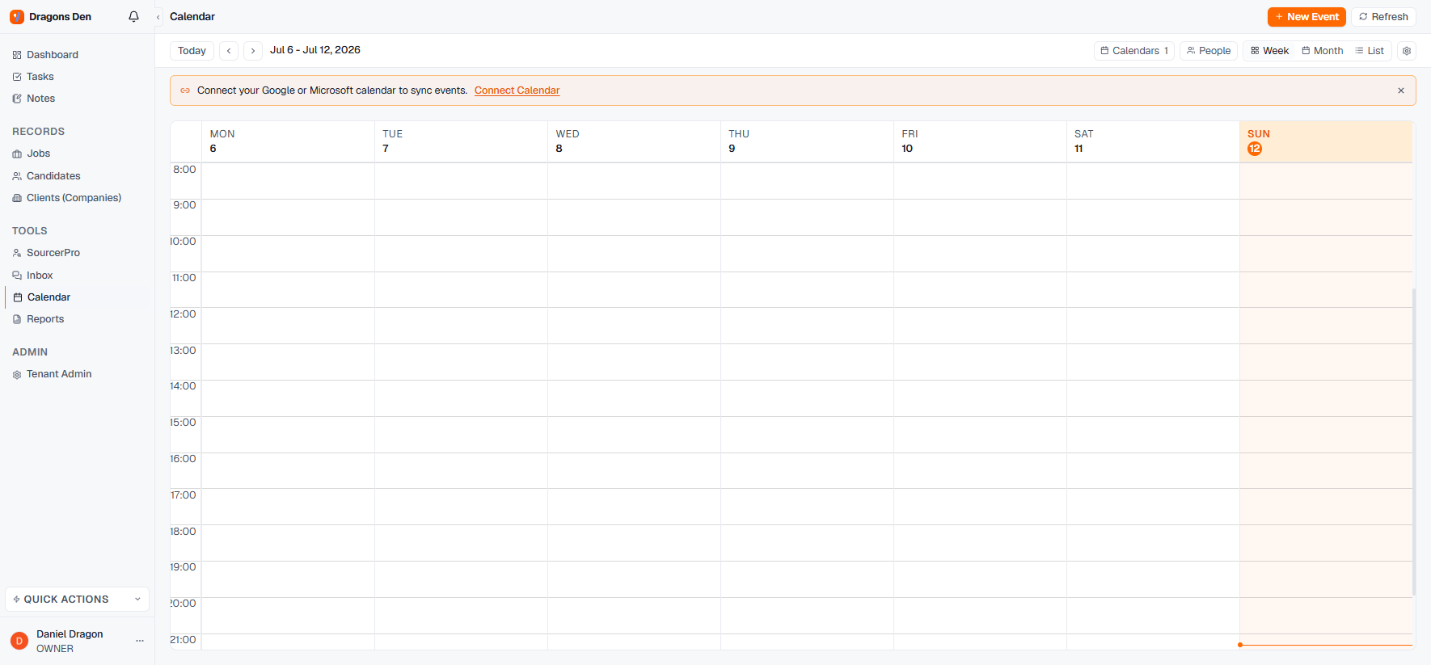Open the People filter
The width and height of the screenshot is (1431, 665).
[1209, 50]
